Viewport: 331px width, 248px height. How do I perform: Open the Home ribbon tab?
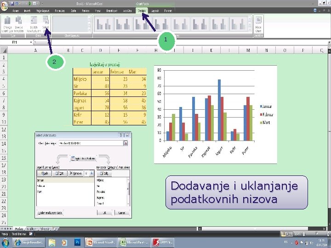click(16, 11)
